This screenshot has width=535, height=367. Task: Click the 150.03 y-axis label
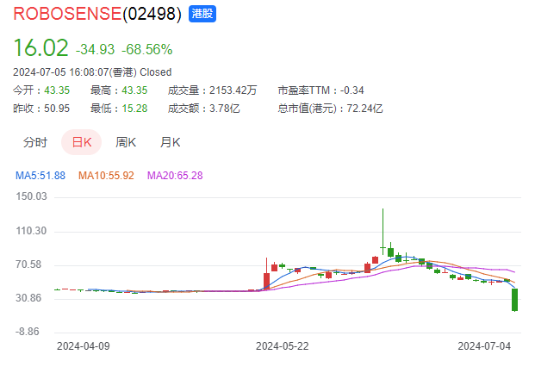[31, 196]
